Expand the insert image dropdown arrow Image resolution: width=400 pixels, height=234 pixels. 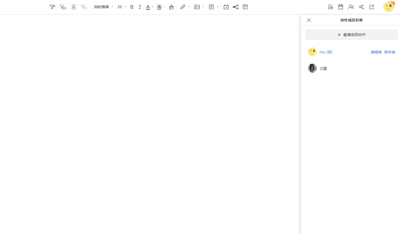click(203, 7)
